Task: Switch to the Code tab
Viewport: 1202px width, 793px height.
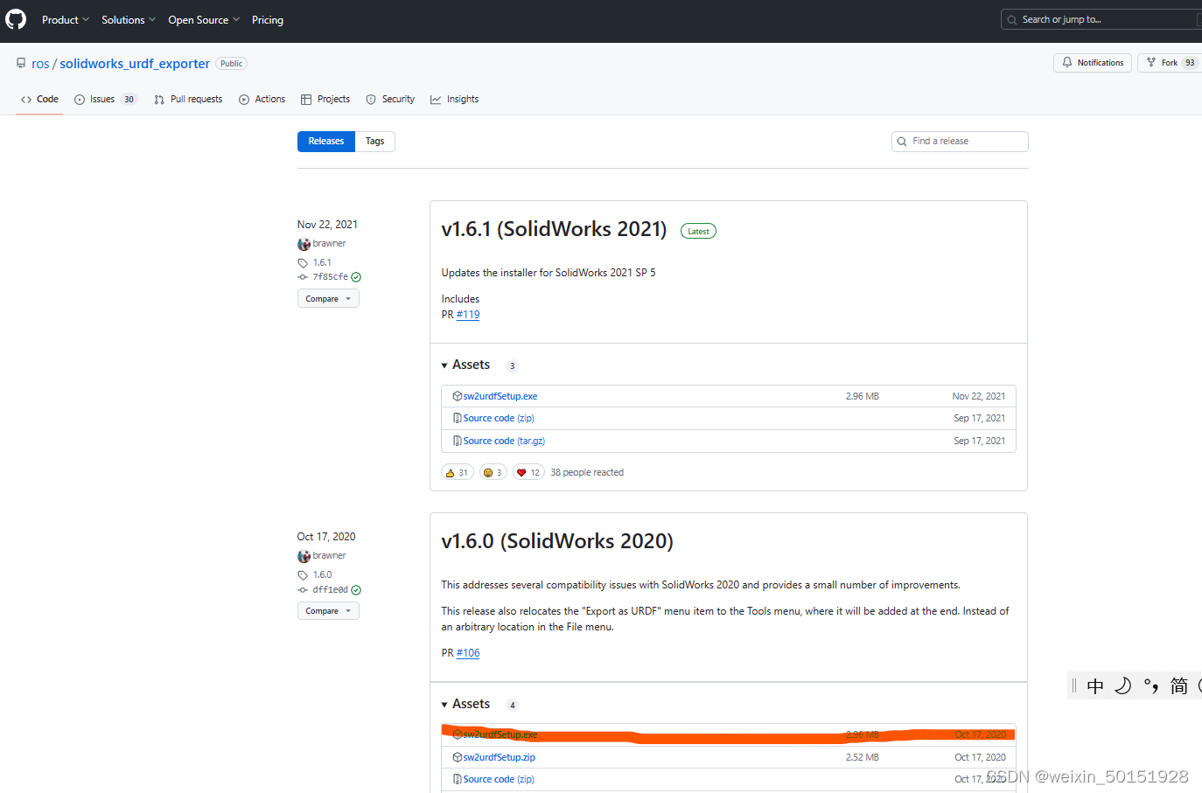Action: [x=39, y=100]
